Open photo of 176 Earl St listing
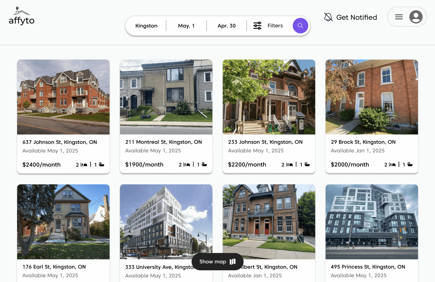 [x=63, y=222]
